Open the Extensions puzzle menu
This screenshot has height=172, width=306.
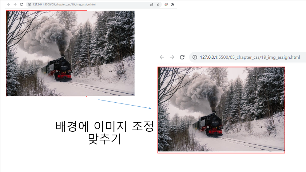(x=172, y=4)
